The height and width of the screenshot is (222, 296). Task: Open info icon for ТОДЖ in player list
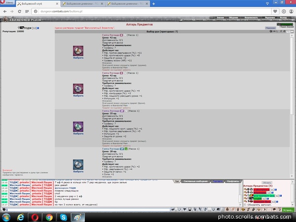tap(267, 199)
